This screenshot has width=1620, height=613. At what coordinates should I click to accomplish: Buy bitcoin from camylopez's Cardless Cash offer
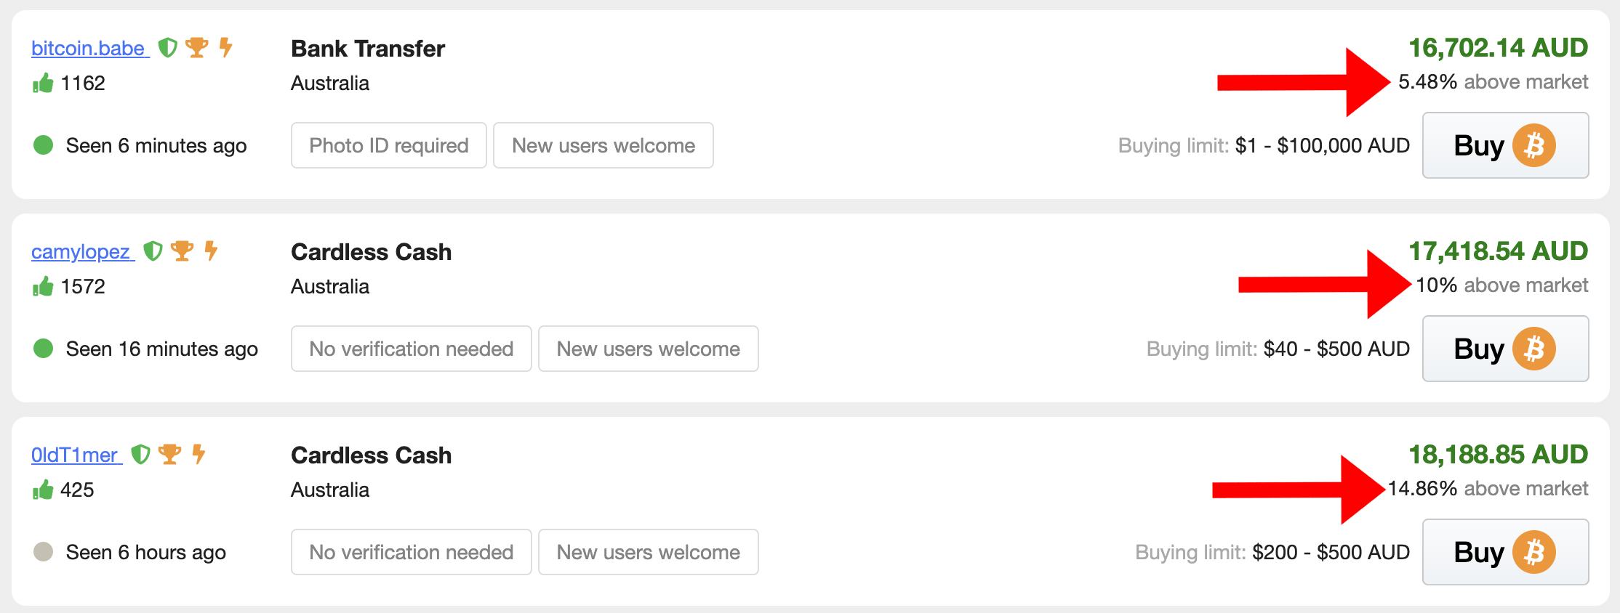(x=1505, y=349)
